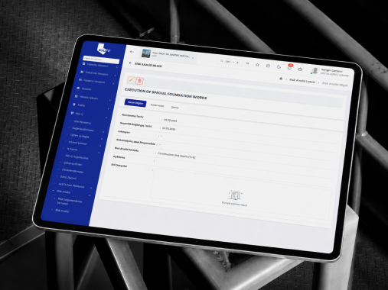The width and height of the screenshot is (388, 290).
Task: Click the Ctrl+K search box in the header
Action: coord(230,62)
